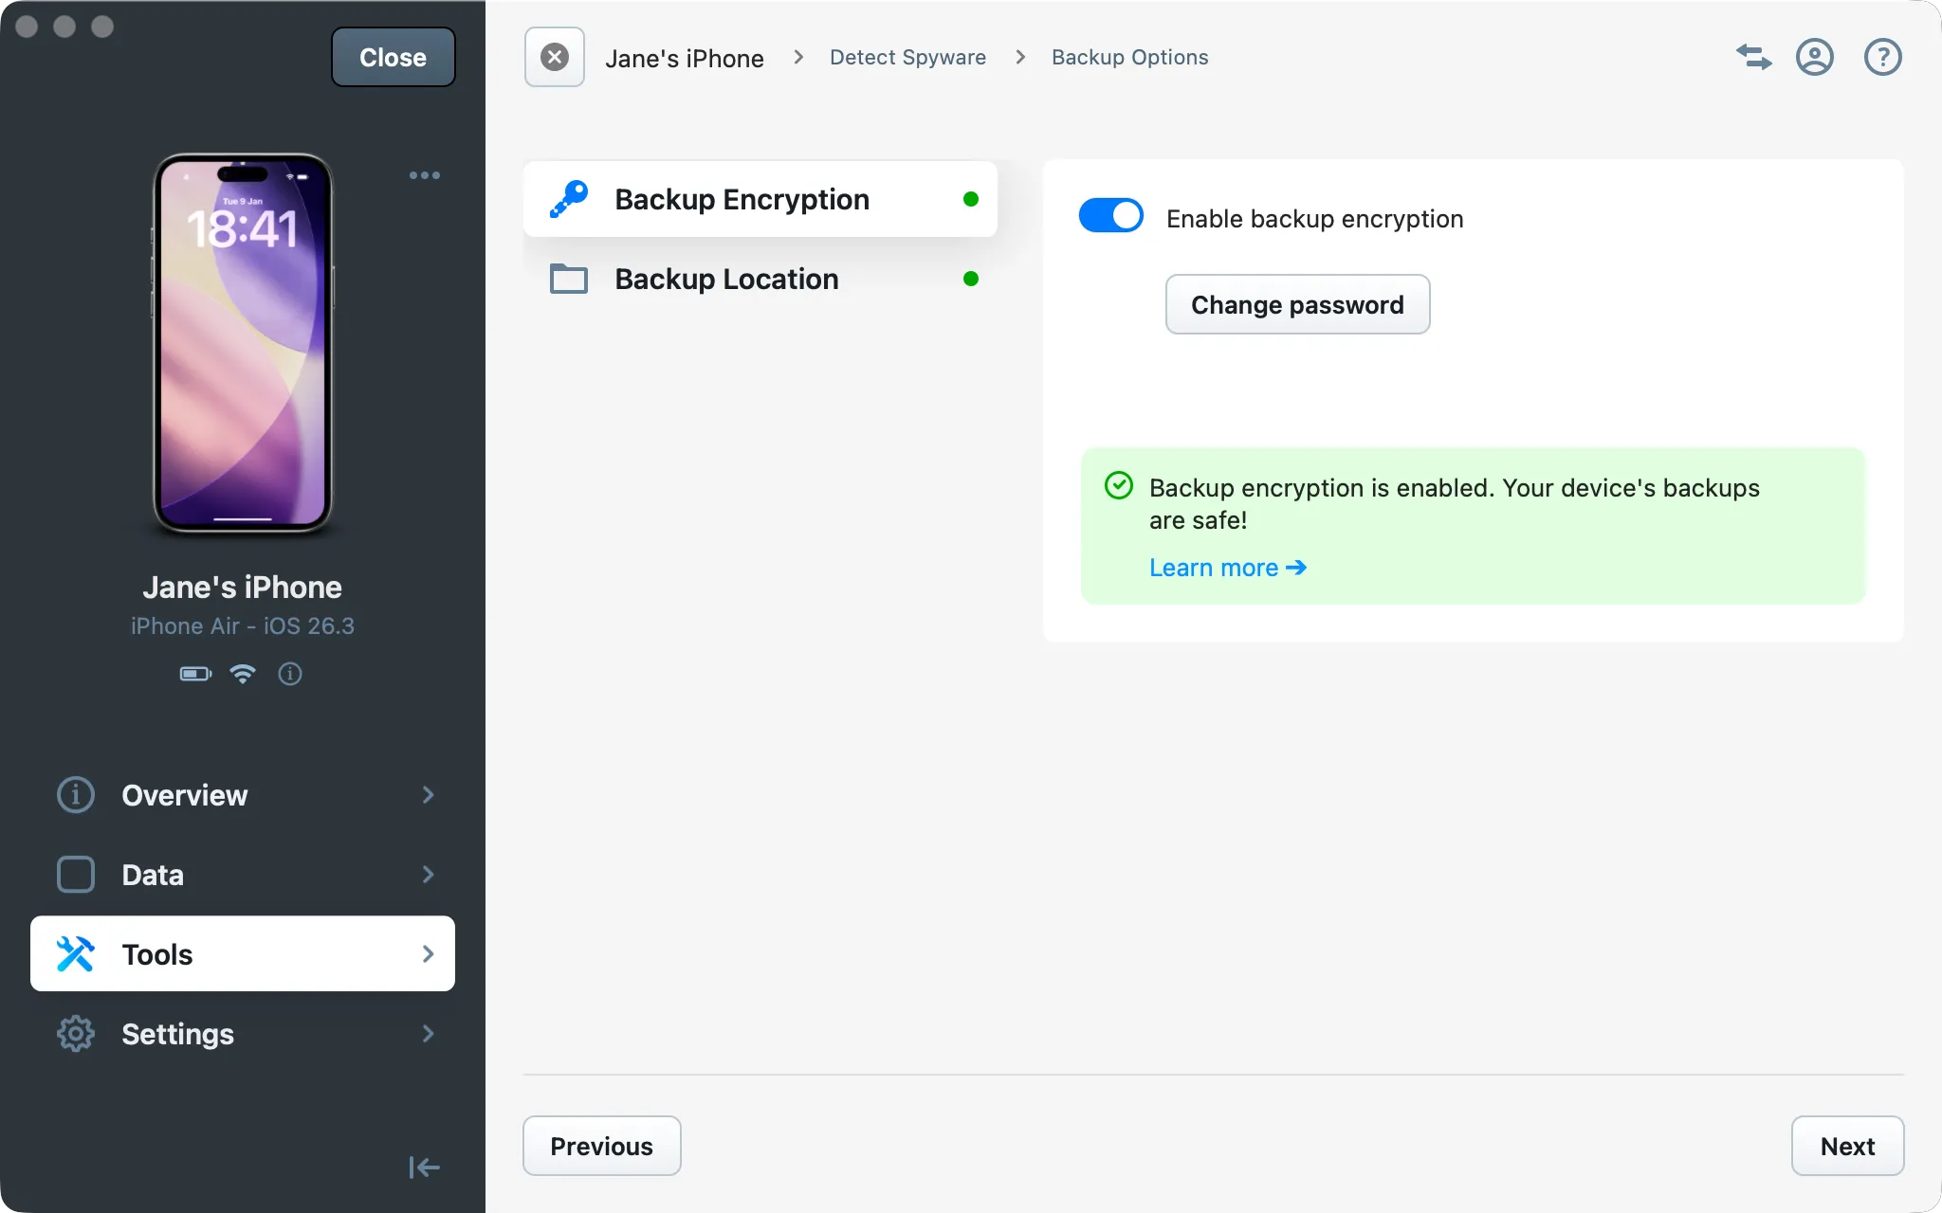This screenshot has width=1942, height=1213.
Task: Open the Learn more link
Action: coord(1227,567)
